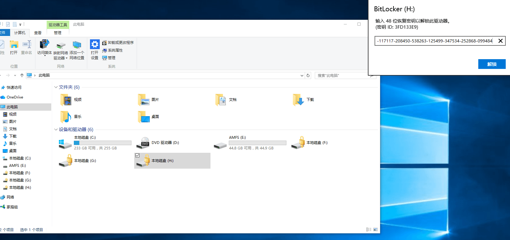Select AMFS (E:) in navigation pane
This screenshot has height=240, width=510.
coord(17,166)
